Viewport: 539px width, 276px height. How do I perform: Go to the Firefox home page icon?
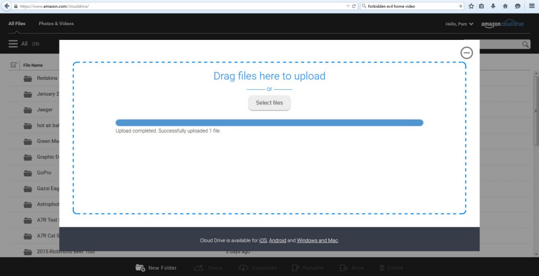(505, 6)
